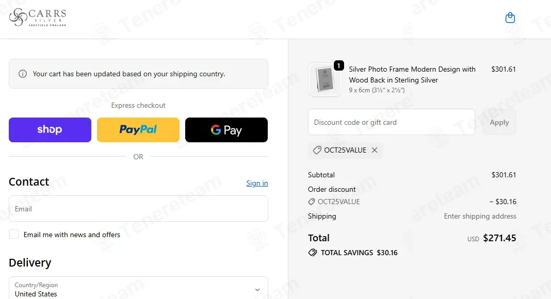Check out with Shop Pay
The height and width of the screenshot is (299, 551).
coord(50,130)
